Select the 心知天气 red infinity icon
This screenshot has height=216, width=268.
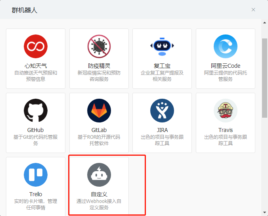(36, 46)
